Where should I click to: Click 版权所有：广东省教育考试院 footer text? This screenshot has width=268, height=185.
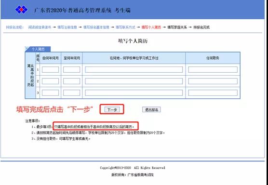point(133,175)
